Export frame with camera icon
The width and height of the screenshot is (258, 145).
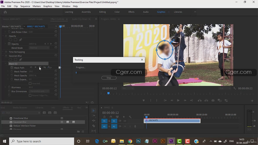[213, 100]
